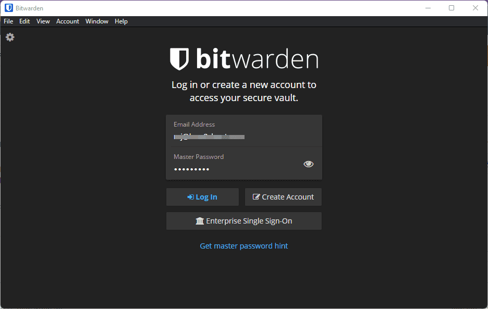
Task: Click the bank icon on Enterprise Single Sign-On
Action: click(x=200, y=221)
